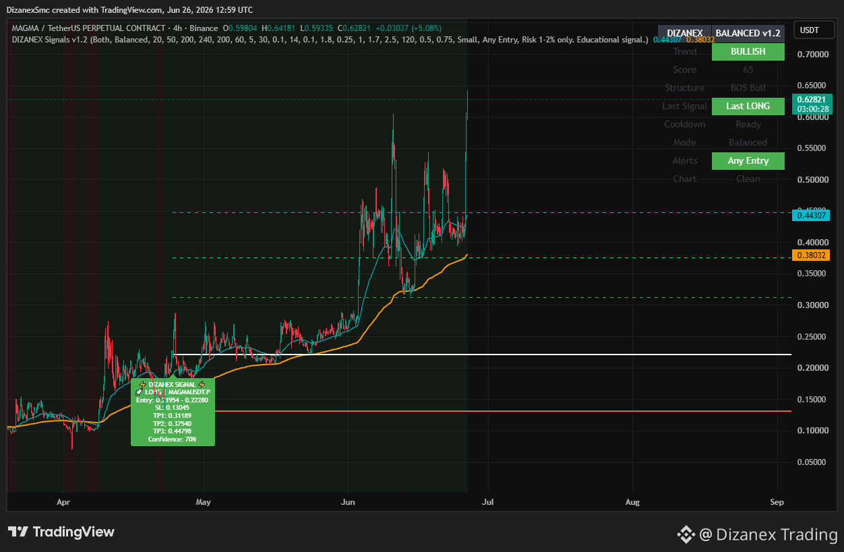Click the Chart row label

(x=685, y=179)
